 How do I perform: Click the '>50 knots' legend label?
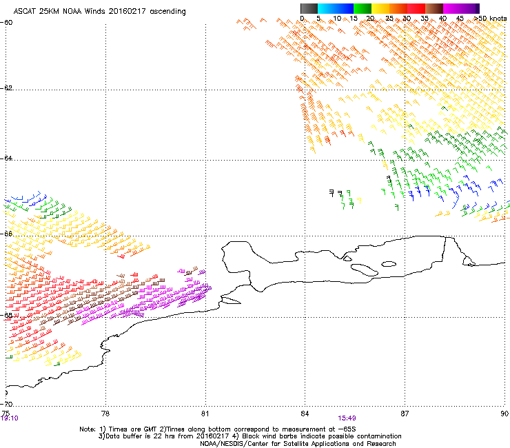tap(491, 19)
